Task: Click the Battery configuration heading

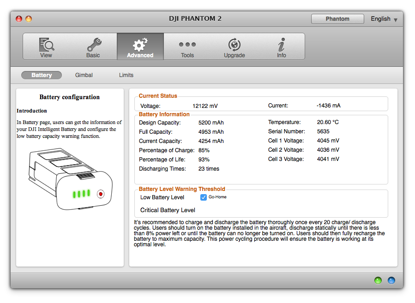Action: tap(70, 97)
